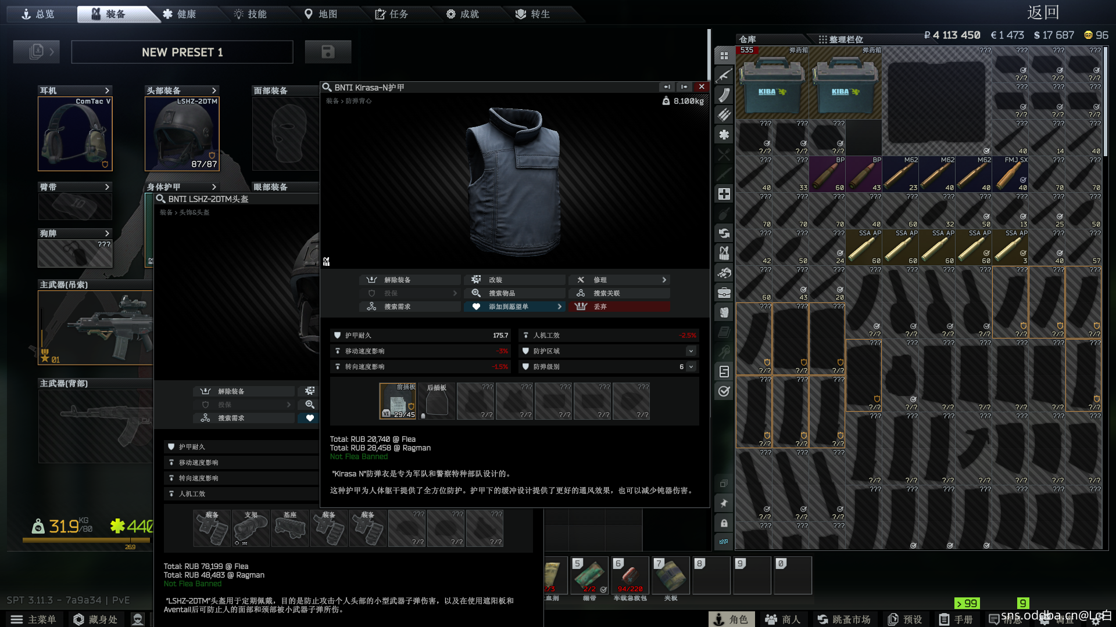Edit the NEW PRESET 1 name field

pos(182,52)
